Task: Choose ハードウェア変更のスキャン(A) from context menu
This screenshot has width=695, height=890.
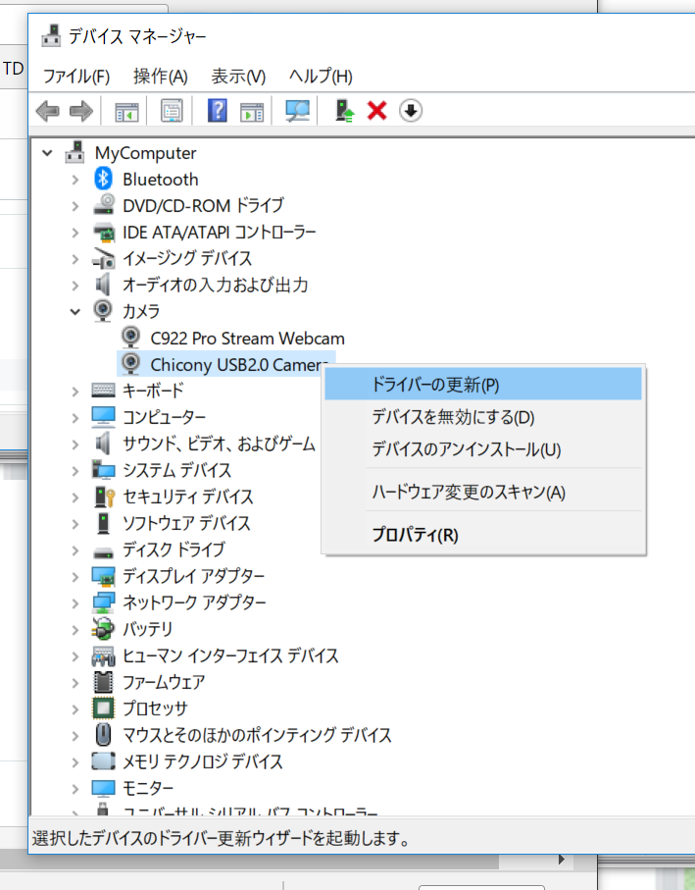Action: click(483, 492)
